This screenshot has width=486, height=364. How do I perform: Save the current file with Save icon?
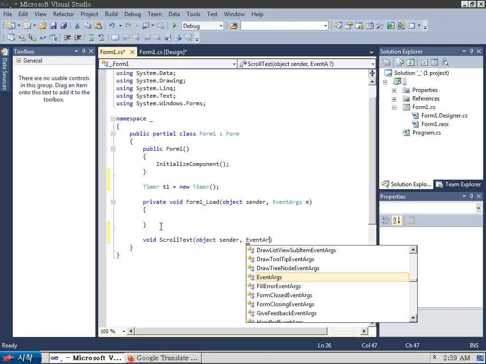[x=53, y=26]
